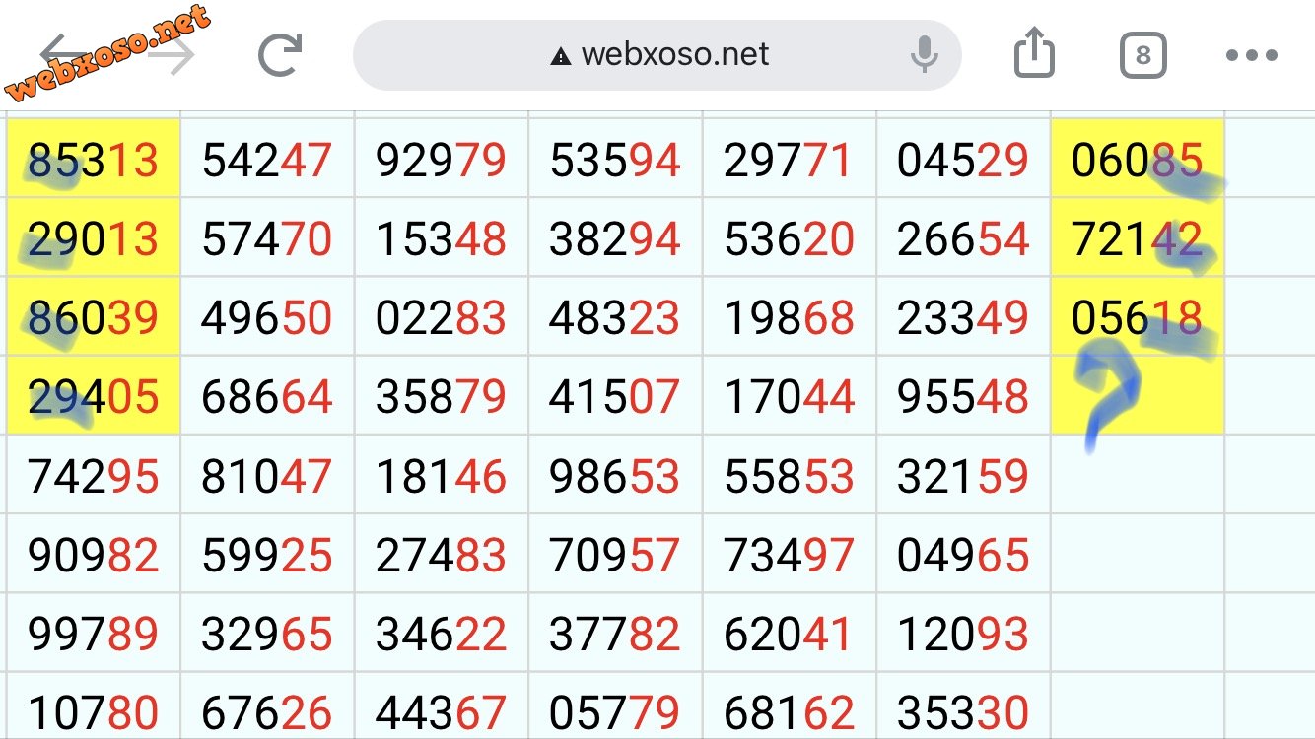Image resolution: width=1315 pixels, height=739 pixels.
Task: Click the webxoso.net watermark logo
Action: point(108,54)
